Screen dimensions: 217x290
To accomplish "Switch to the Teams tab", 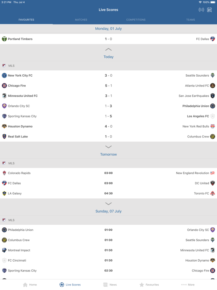I will (x=190, y=20).
